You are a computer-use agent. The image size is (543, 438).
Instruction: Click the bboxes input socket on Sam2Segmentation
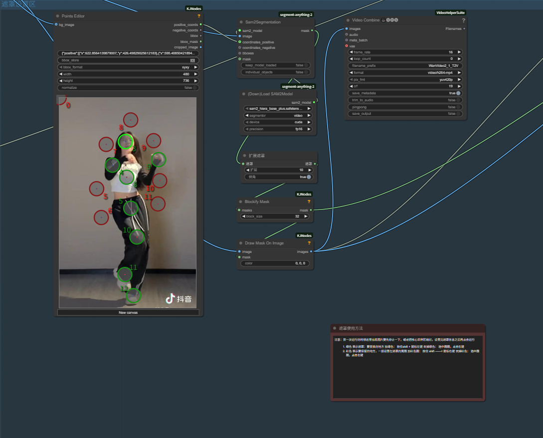coord(240,53)
